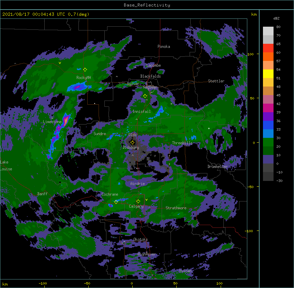
Task: Click the asterisk marker east of Innisfail
Action: (x=171, y=104)
